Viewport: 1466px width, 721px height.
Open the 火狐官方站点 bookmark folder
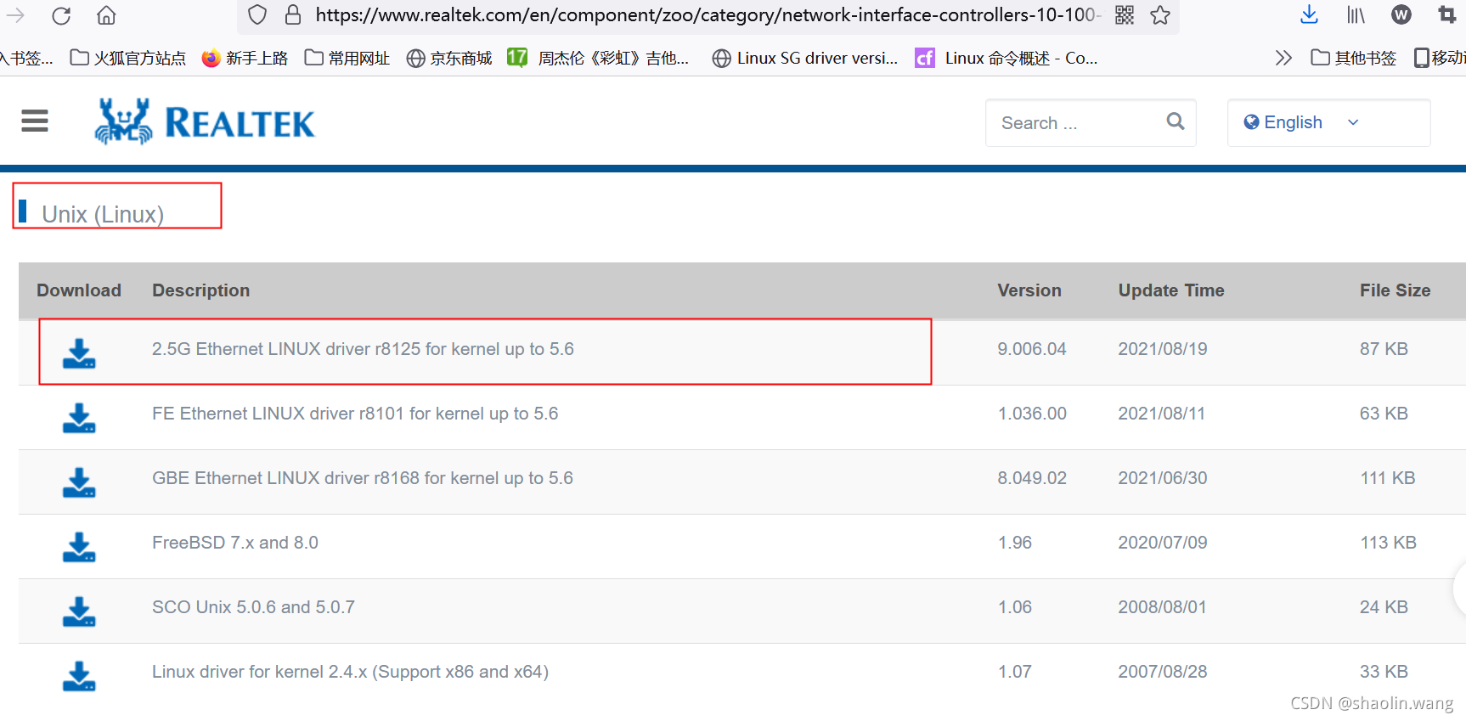(128, 58)
